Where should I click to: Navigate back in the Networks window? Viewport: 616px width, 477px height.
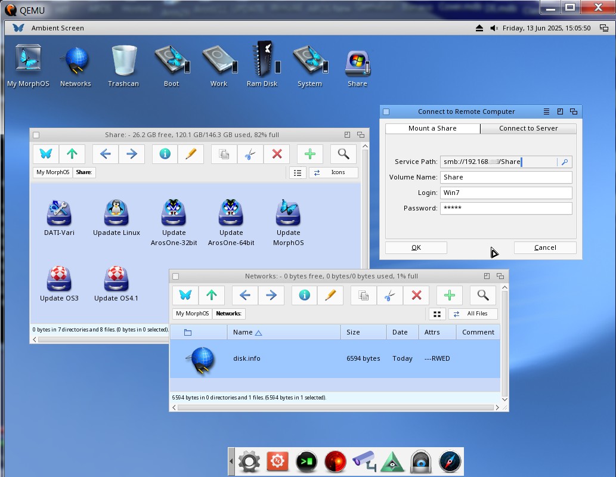[244, 295]
